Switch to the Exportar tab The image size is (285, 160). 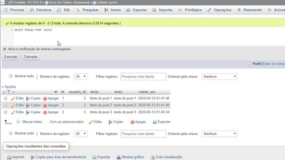pyautogui.click(x=137, y=10)
